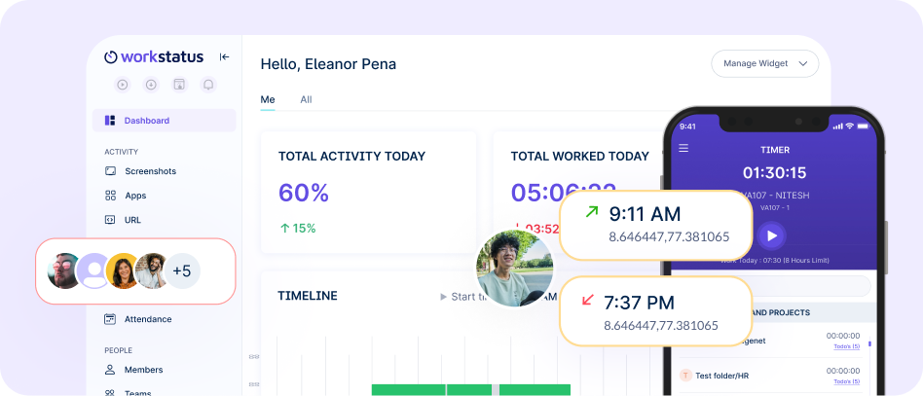Open Apps in the sidebar
Screen dimensions: 923x396
135,196
